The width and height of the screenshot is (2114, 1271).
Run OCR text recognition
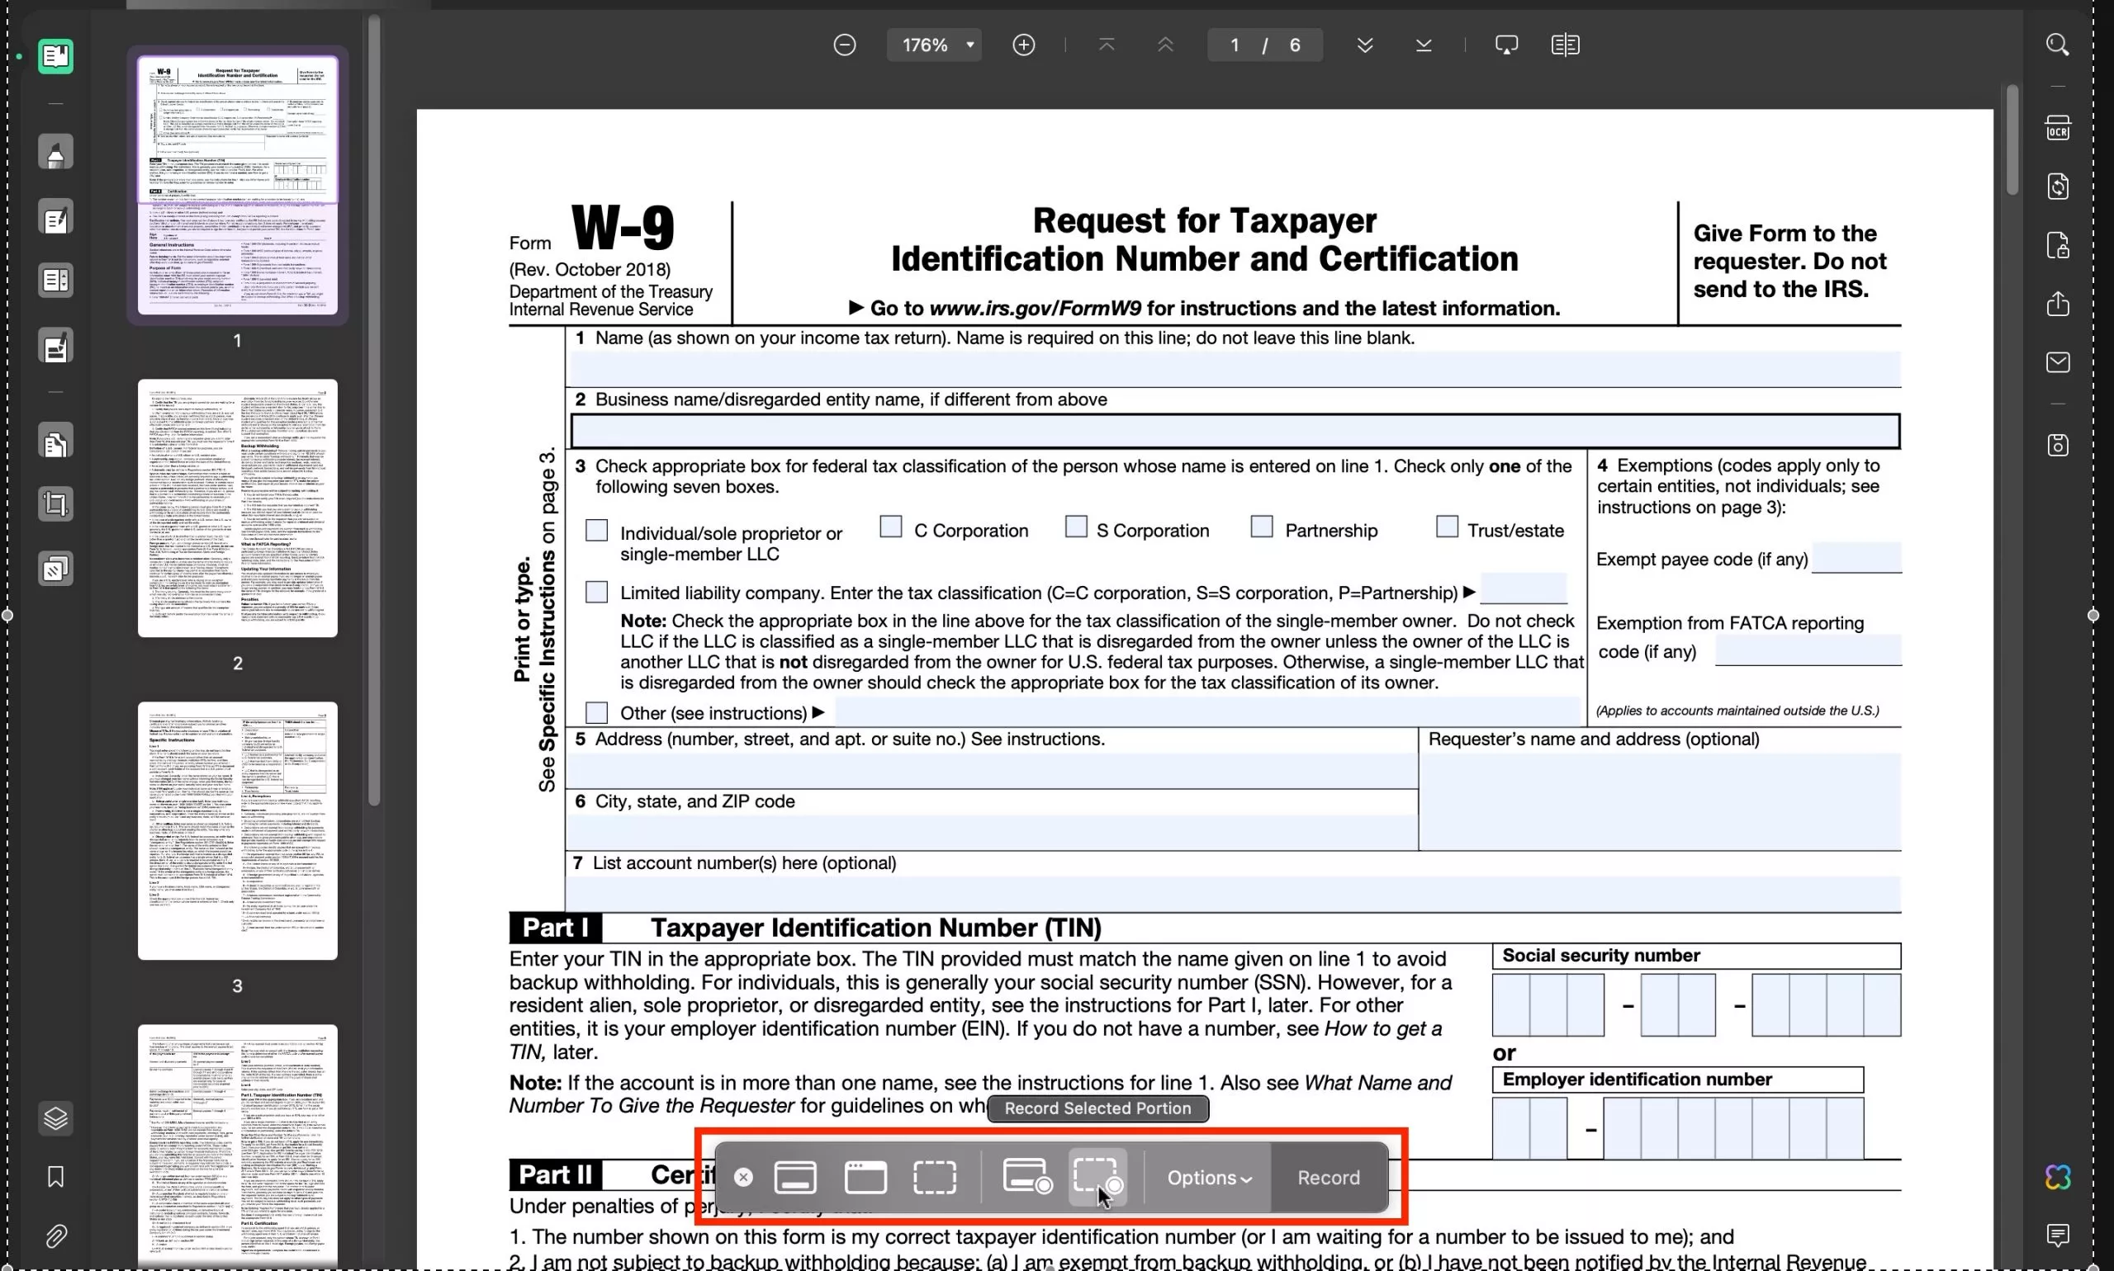click(x=2058, y=128)
